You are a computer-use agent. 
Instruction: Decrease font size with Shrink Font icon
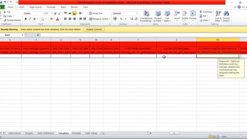(59, 14)
